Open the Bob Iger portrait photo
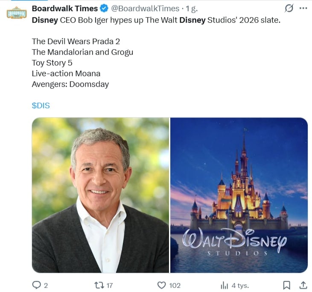 click(100, 195)
